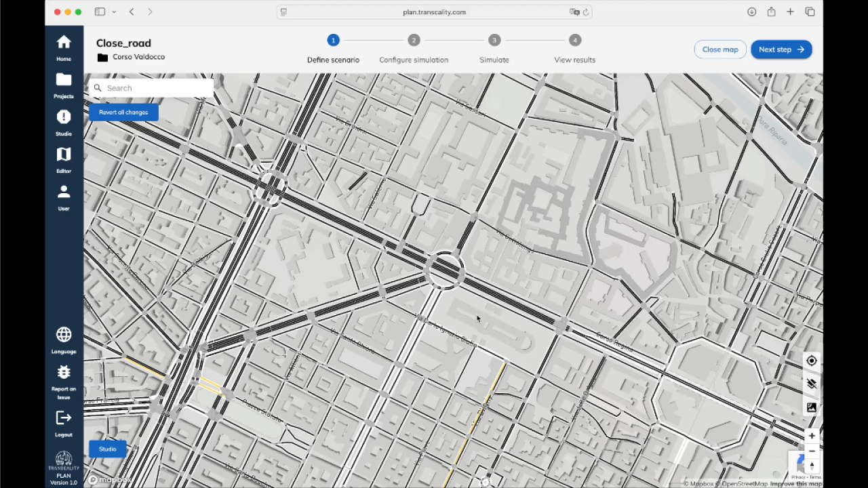Zoom in the map with plus
This screenshot has height=488, width=868.
[x=812, y=436]
